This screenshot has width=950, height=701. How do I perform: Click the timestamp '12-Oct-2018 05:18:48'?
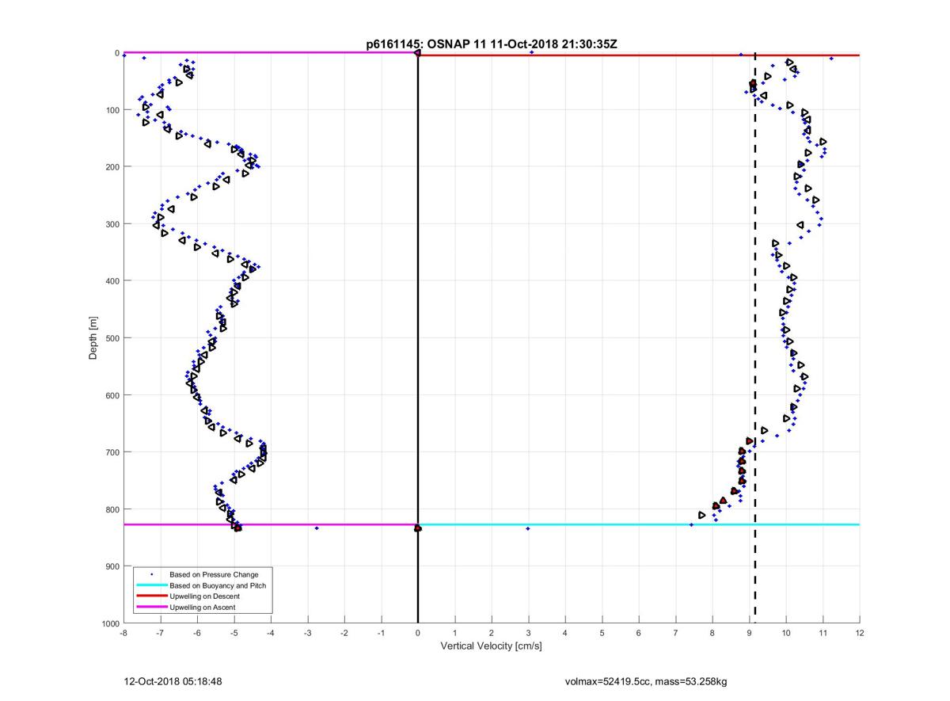click(173, 681)
